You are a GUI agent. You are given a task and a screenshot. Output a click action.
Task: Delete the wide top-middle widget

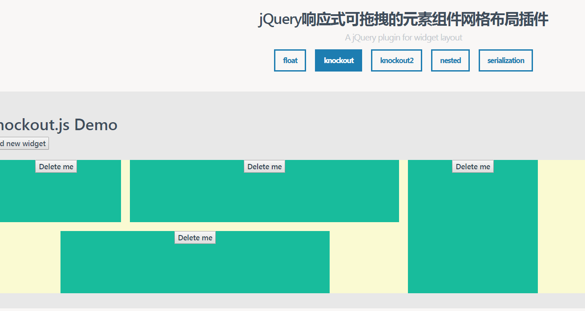264,167
